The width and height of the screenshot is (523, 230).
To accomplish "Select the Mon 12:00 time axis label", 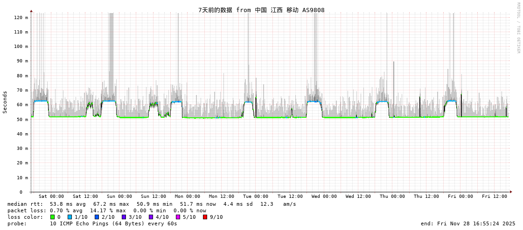I will click(222, 196).
